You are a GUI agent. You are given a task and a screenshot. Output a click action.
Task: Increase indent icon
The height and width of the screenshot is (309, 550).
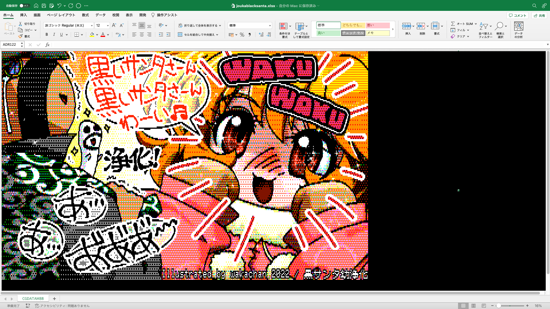pos(168,35)
